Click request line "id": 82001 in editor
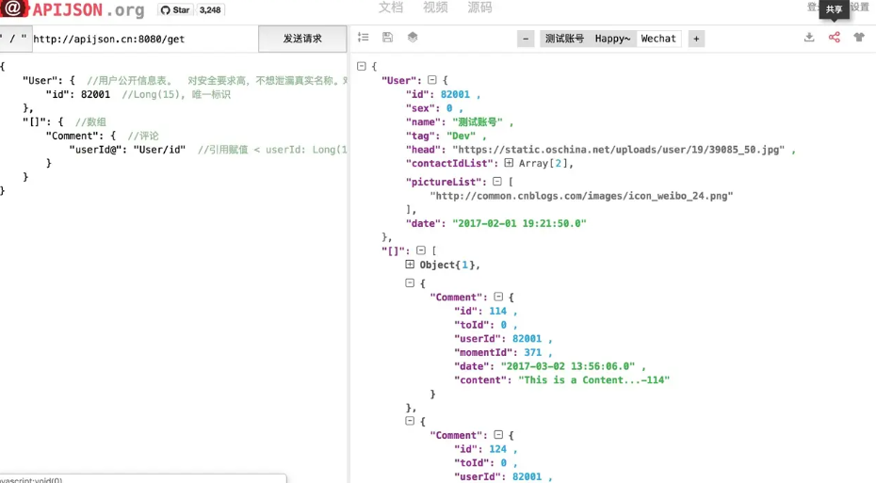Image resolution: width=876 pixels, height=483 pixels. pyautogui.click(x=78, y=94)
